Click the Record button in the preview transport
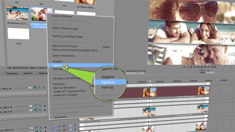The width and height of the screenshot is (235, 132). (184, 67)
